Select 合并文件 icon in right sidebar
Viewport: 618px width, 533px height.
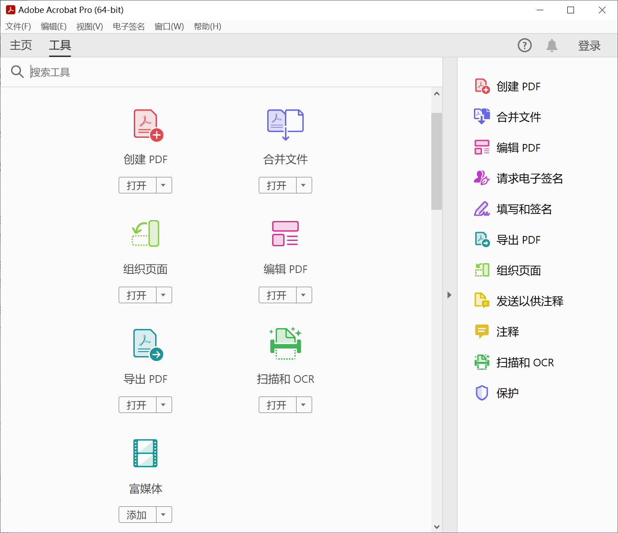coord(482,116)
